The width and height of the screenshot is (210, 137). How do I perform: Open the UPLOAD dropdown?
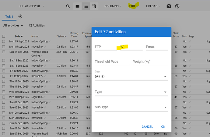click(x=153, y=6)
